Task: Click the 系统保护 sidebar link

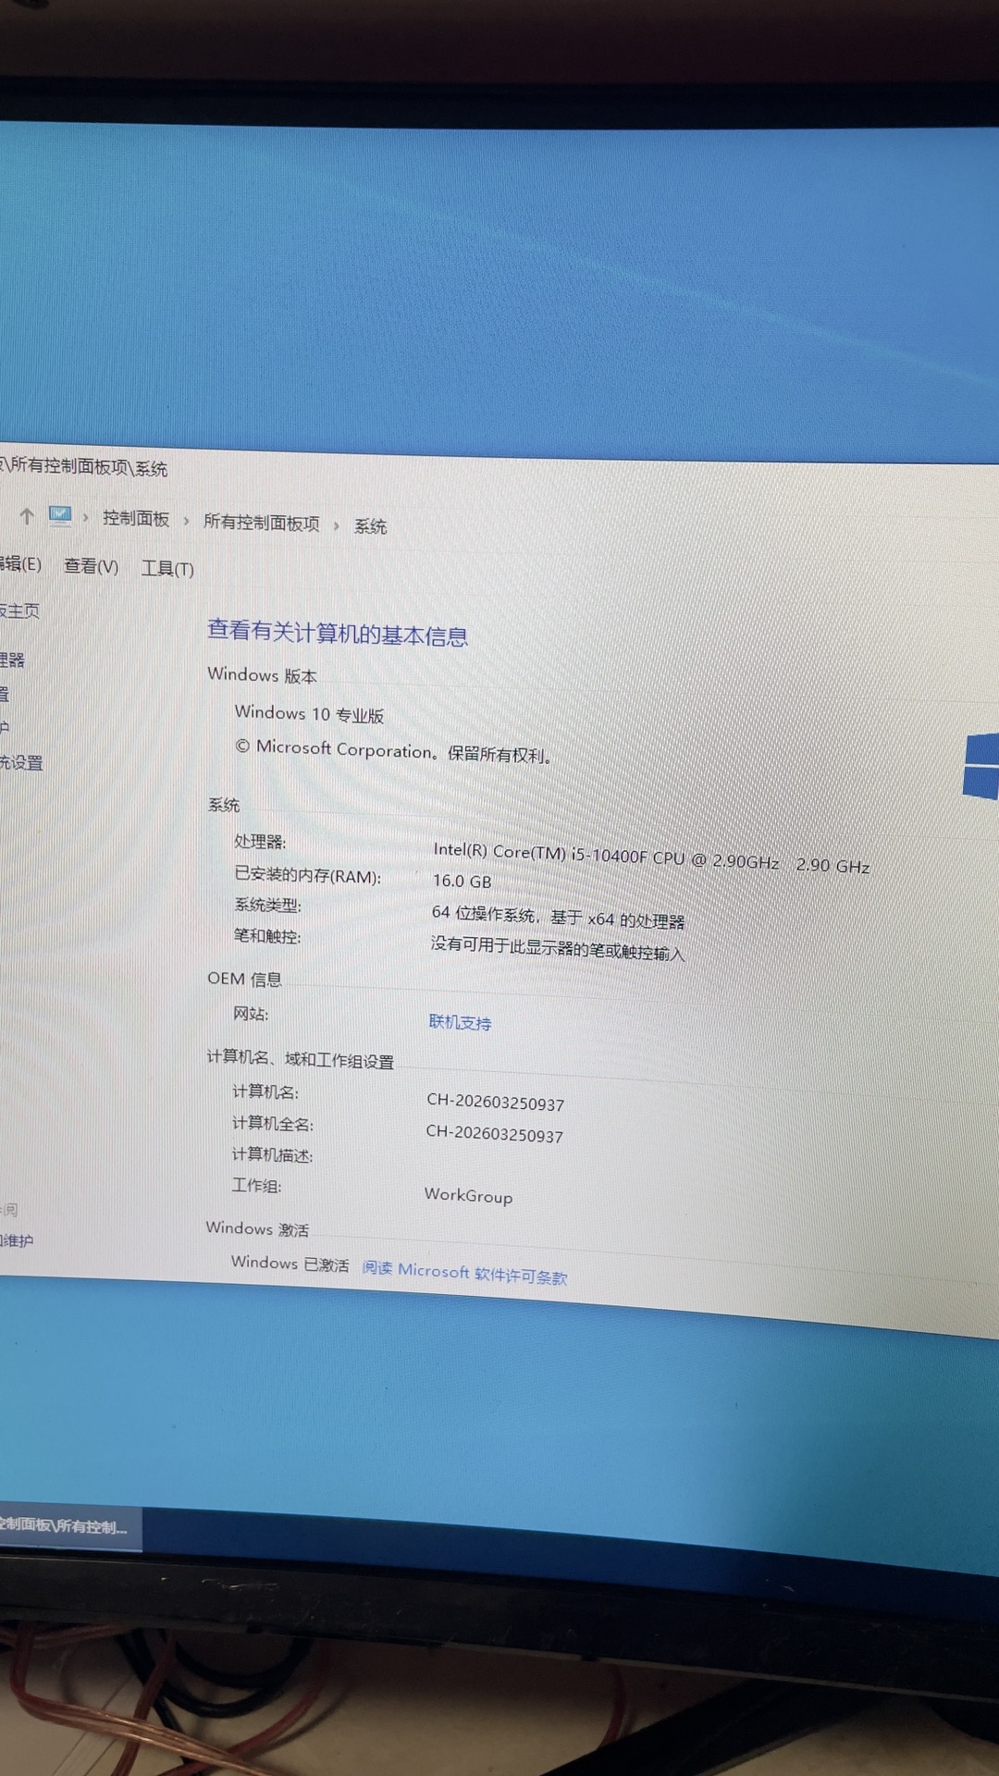Action: [x=5, y=727]
